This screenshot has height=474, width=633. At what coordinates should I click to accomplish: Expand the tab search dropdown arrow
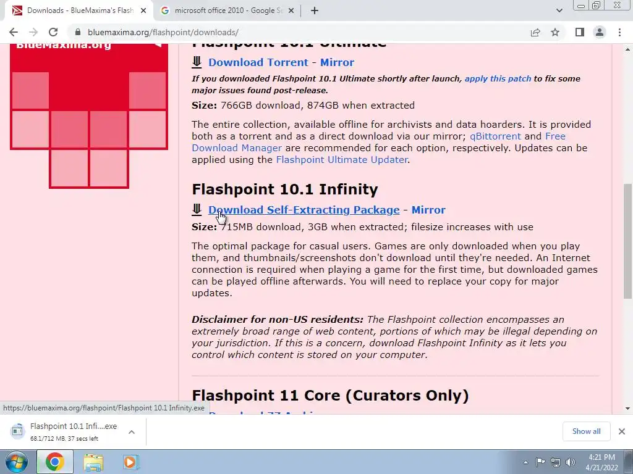pyautogui.click(x=559, y=10)
